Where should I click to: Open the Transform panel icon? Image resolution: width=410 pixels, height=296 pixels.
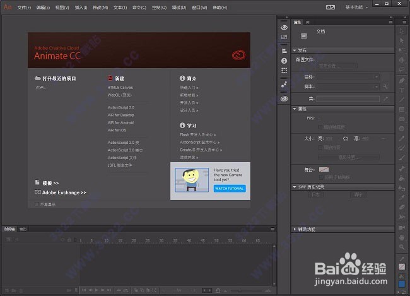point(284,71)
